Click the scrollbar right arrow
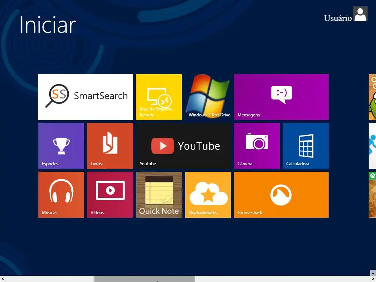The image size is (376, 282). pos(373,279)
